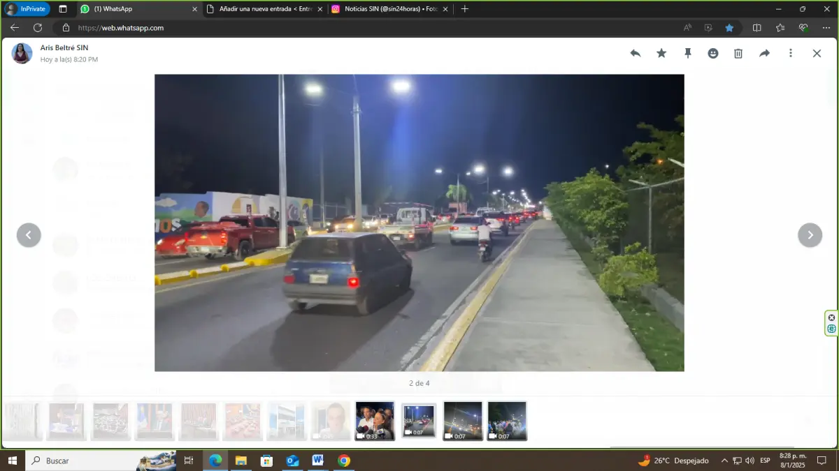Forward the media with the forward arrow
This screenshot has width=839, height=471.
point(764,53)
